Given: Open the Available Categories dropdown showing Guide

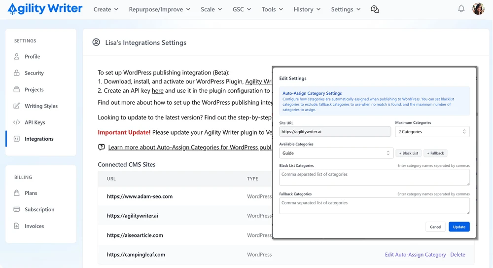Looking at the screenshot, I should point(336,153).
